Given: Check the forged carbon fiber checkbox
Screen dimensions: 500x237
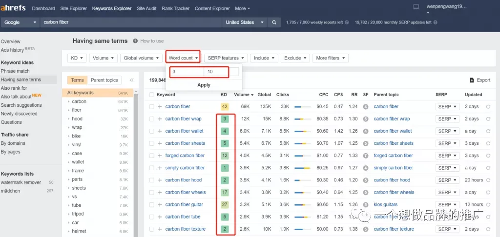Looking at the screenshot, I should pyautogui.click(x=152, y=156).
